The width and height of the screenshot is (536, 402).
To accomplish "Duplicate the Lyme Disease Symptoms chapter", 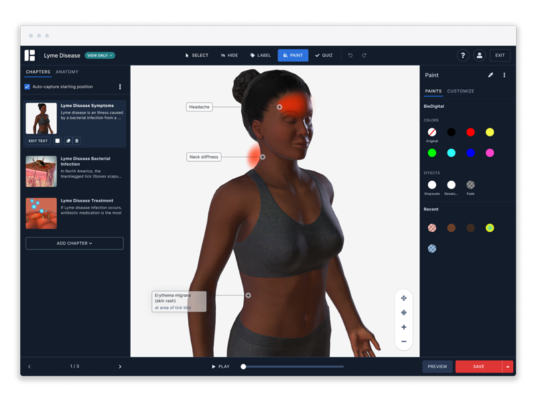I will click(68, 141).
